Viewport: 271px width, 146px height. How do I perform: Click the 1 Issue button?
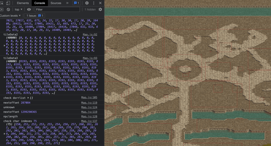pyautogui.click(x=35, y=16)
